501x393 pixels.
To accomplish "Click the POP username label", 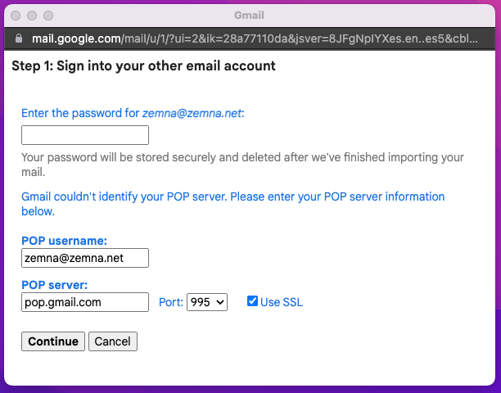I will coord(64,241).
